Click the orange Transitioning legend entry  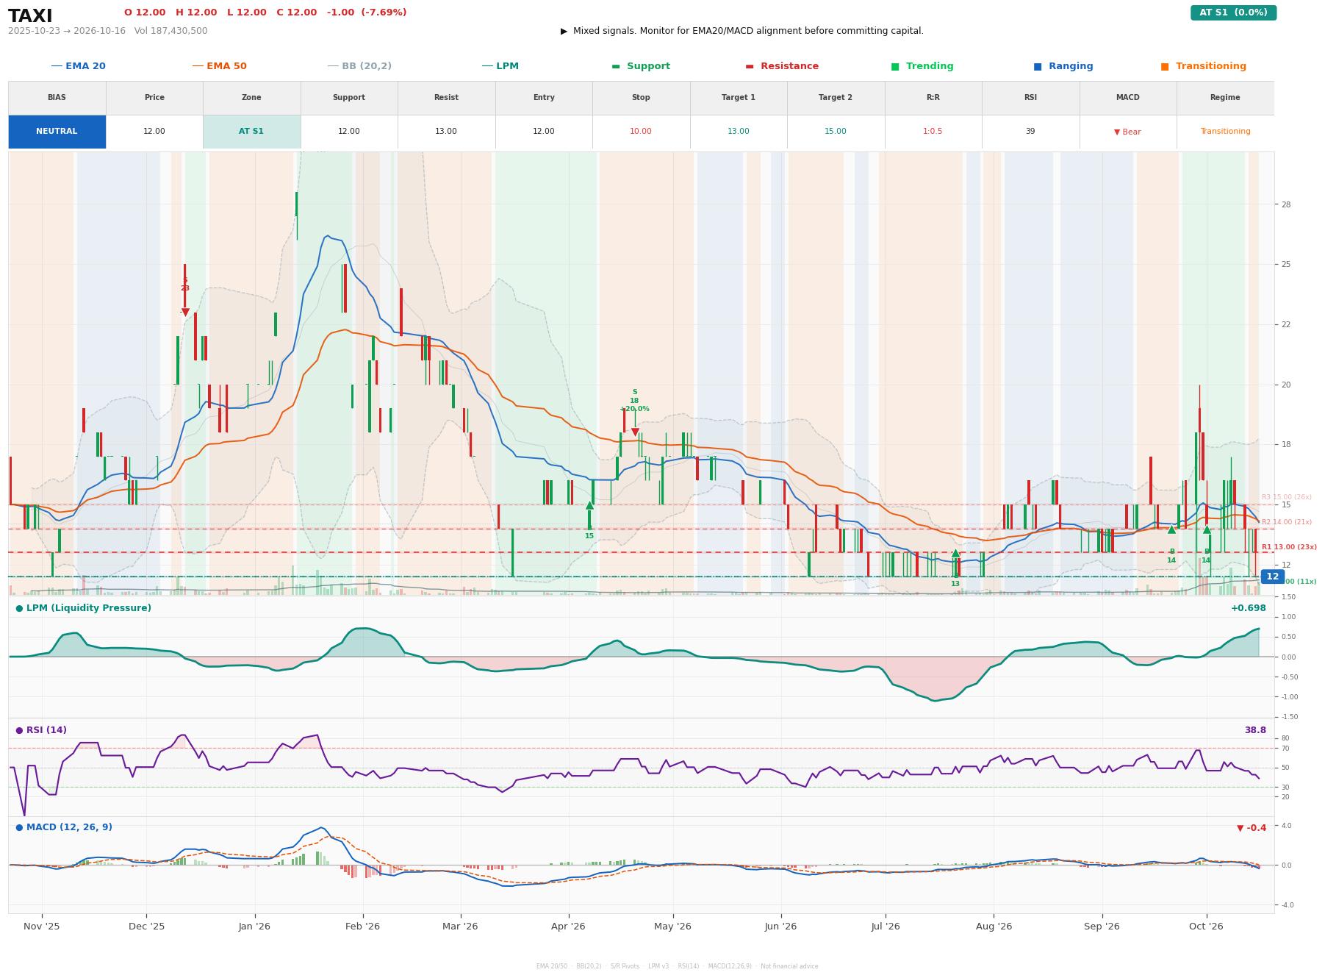tap(1203, 66)
